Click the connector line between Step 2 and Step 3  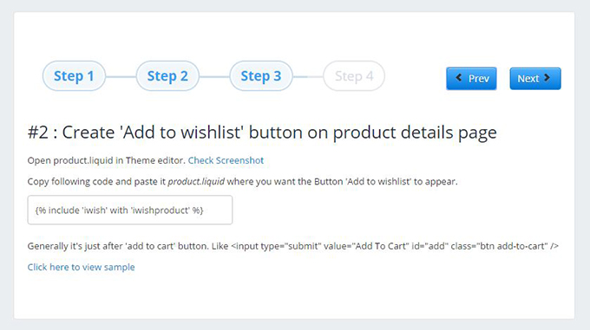214,76
